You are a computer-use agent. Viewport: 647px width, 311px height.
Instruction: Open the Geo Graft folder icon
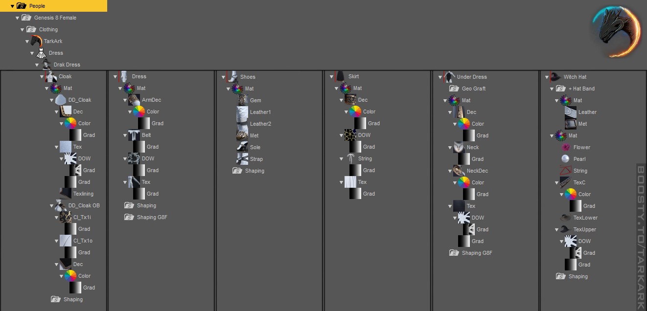(x=454, y=89)
